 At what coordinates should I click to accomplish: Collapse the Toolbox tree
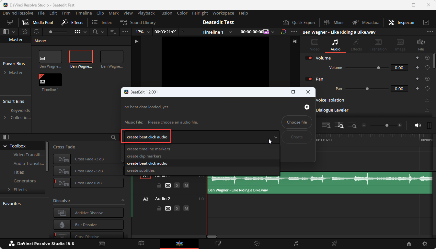point(5,146)
